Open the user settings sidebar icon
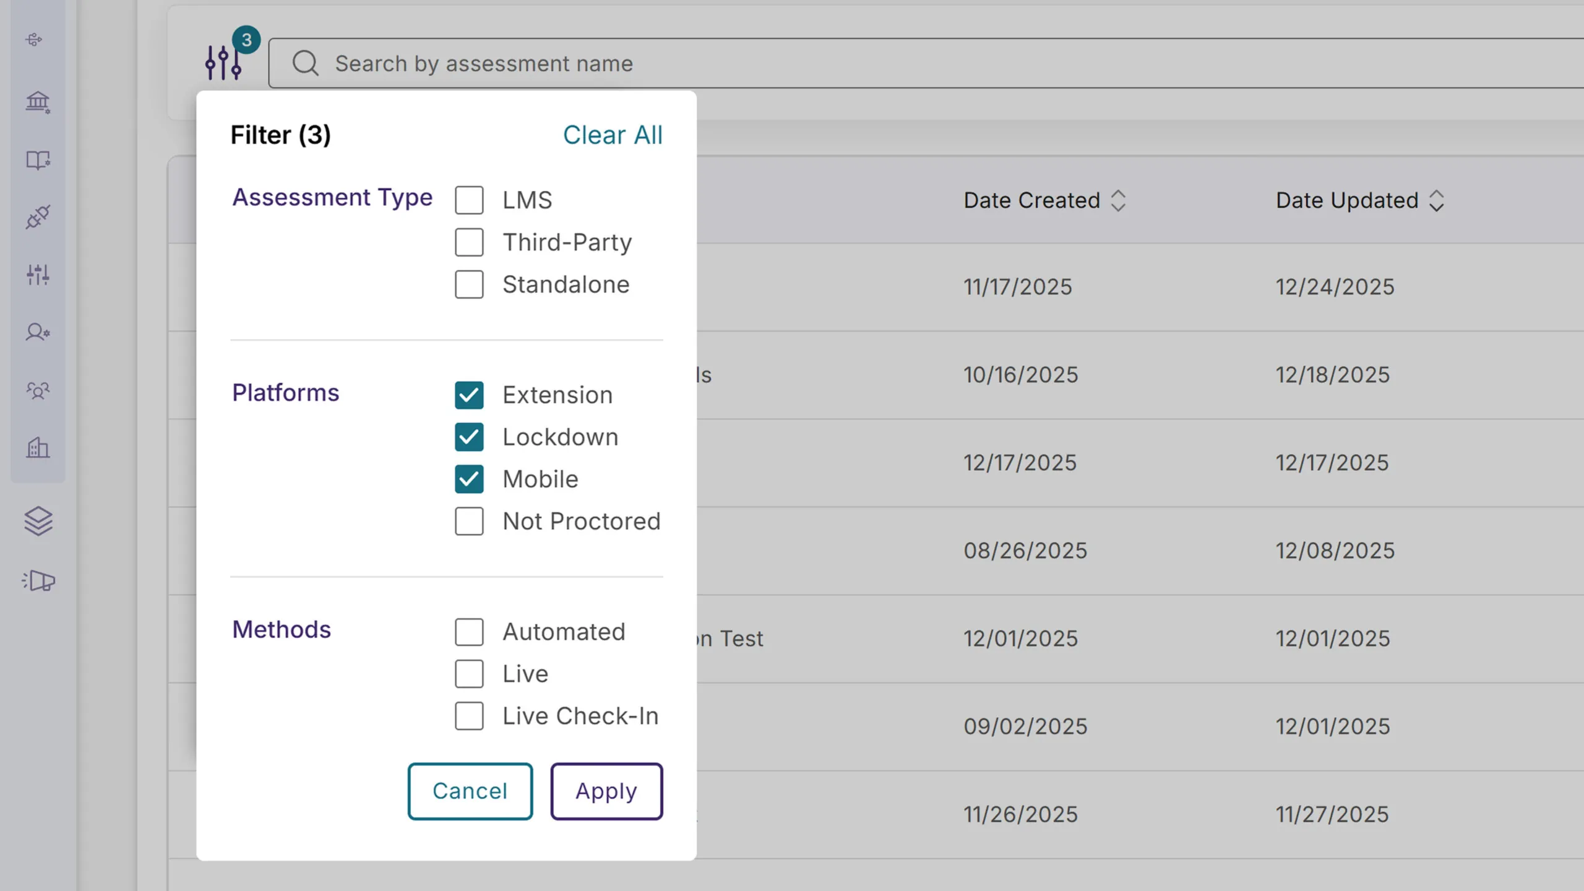This screenshot has width=1584, height=891. [x=38, y=332]
